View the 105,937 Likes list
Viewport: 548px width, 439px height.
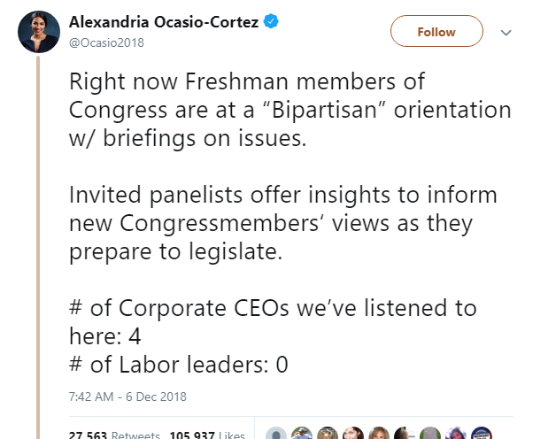pos(208,435)
